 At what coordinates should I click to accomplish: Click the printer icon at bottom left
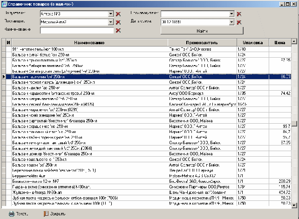(x=12, y=214)
